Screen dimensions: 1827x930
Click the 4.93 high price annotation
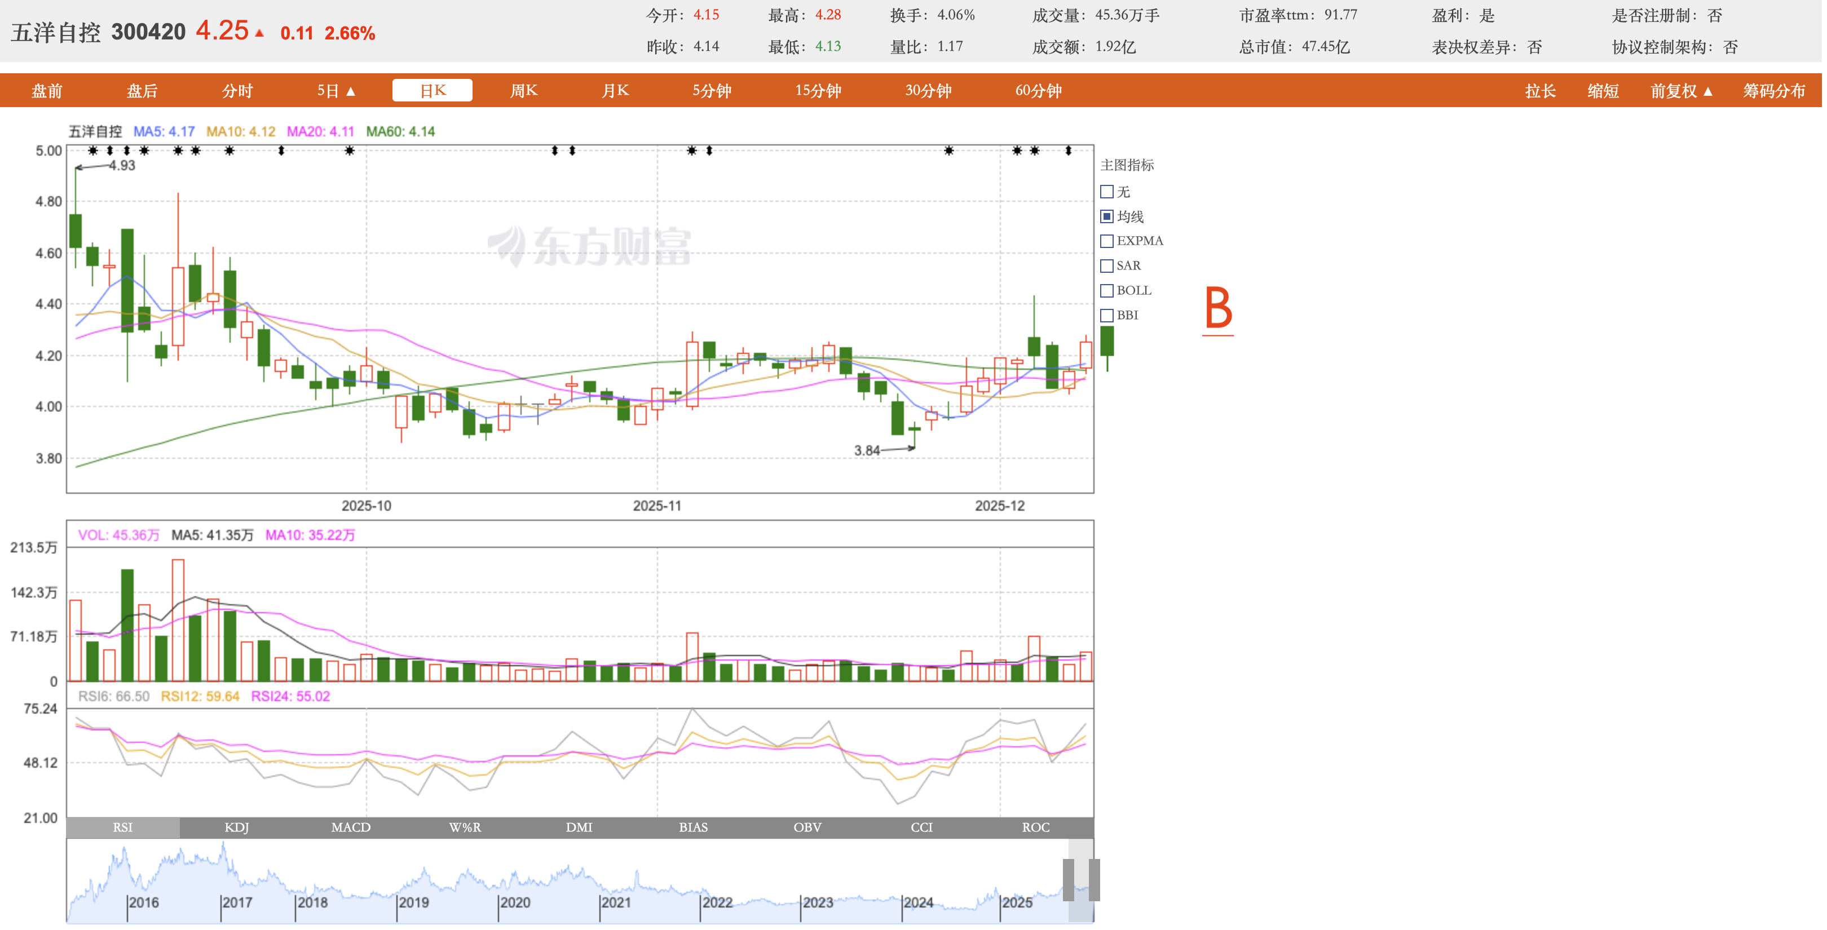(122, 166)
